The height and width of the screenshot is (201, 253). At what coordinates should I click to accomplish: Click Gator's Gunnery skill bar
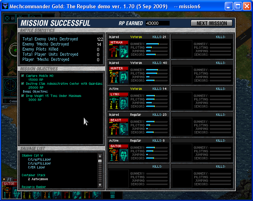click(x=157, y=148)
